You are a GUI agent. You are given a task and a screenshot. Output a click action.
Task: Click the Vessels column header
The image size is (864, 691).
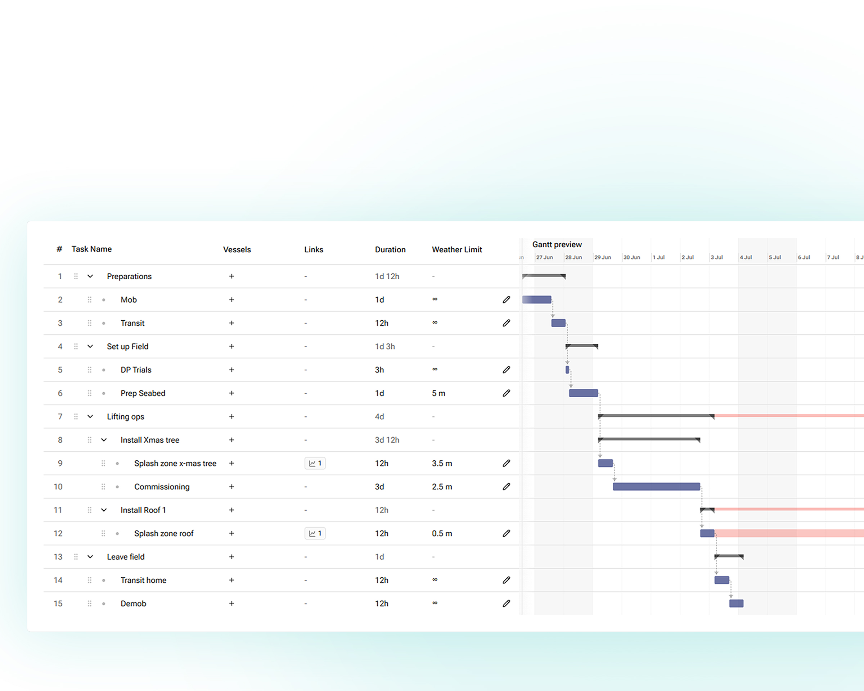click(237, 249)
